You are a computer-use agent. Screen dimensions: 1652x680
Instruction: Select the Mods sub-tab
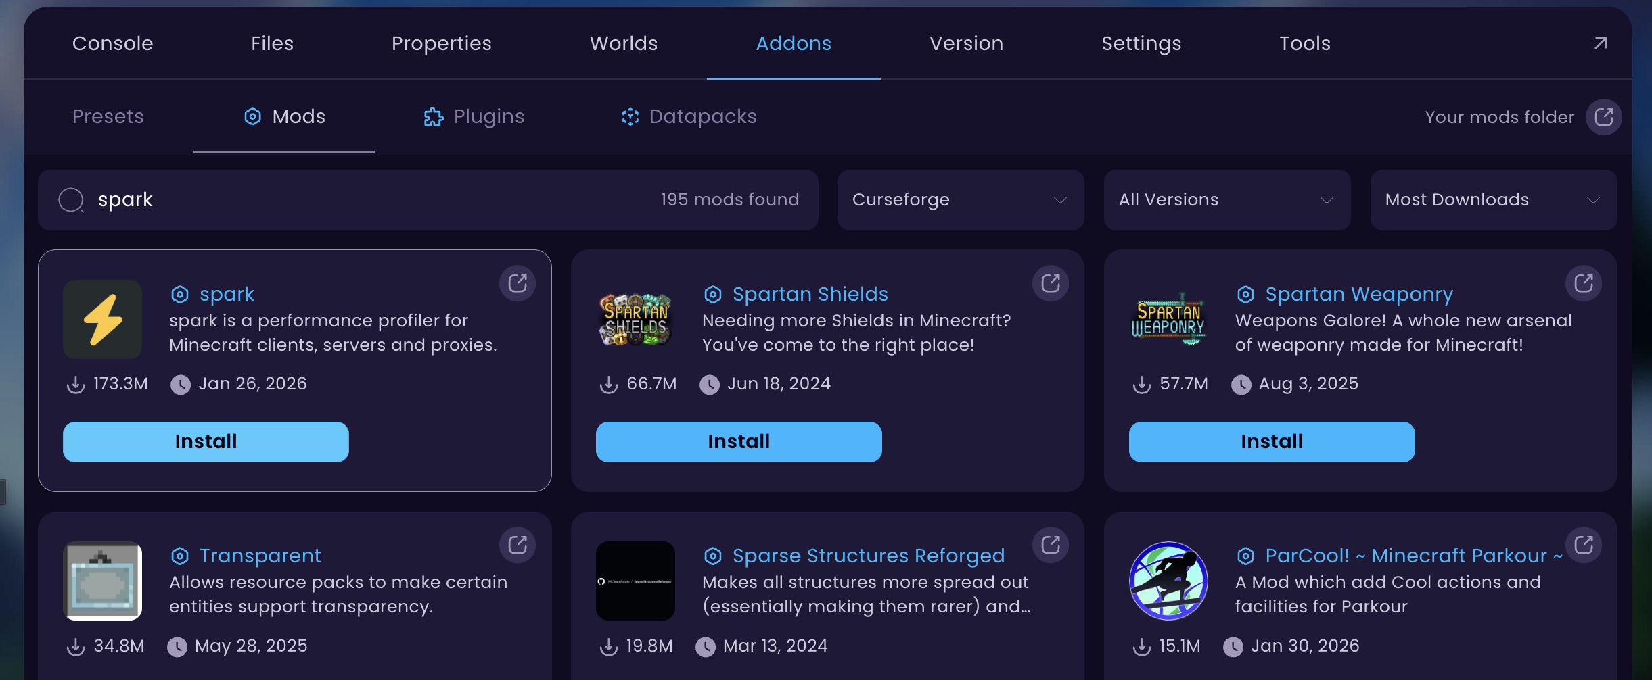pos(284,116)
